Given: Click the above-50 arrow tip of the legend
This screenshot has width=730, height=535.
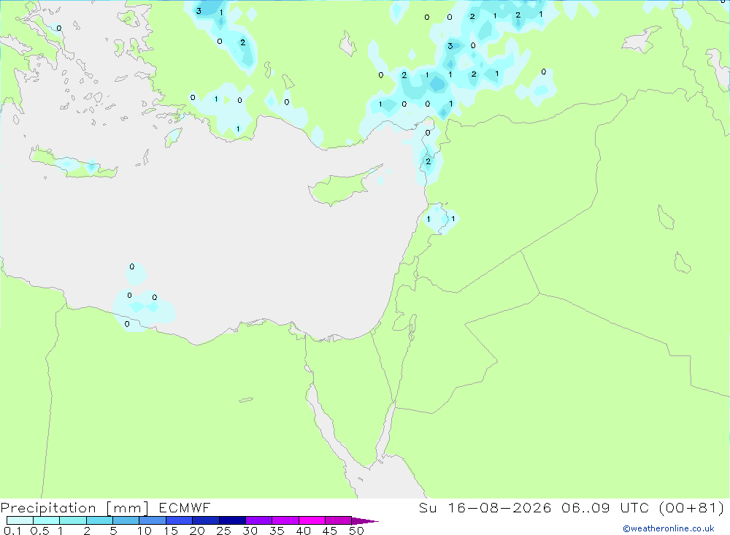Looking at the screenshot, I should point(365,521).
